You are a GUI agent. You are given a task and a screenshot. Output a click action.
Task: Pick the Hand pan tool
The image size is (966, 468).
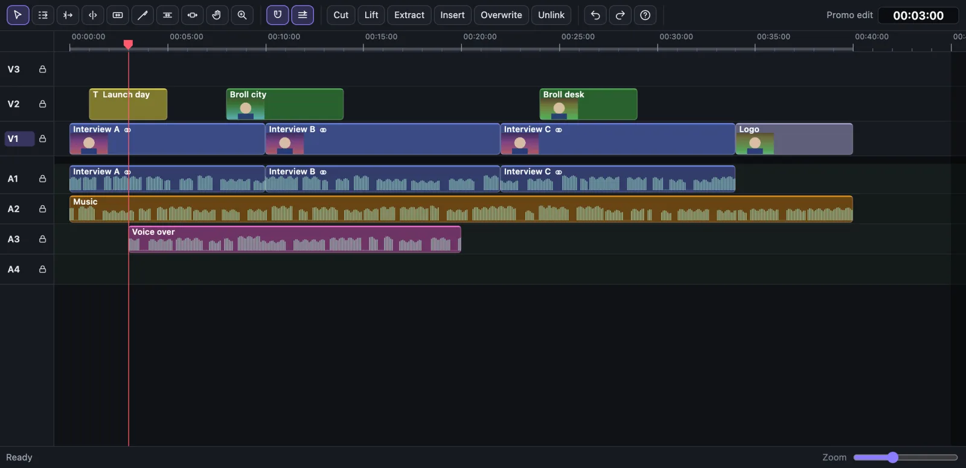[217, 15]
